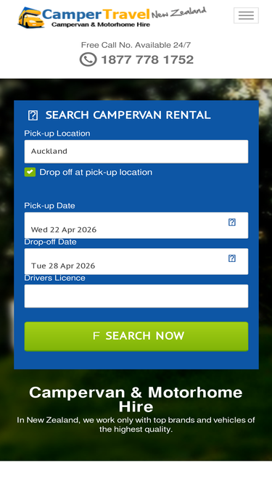Screen dimensions: 272x484
Task: Click the Free Call No. Available 24/7 text
Action: (136, 45)
